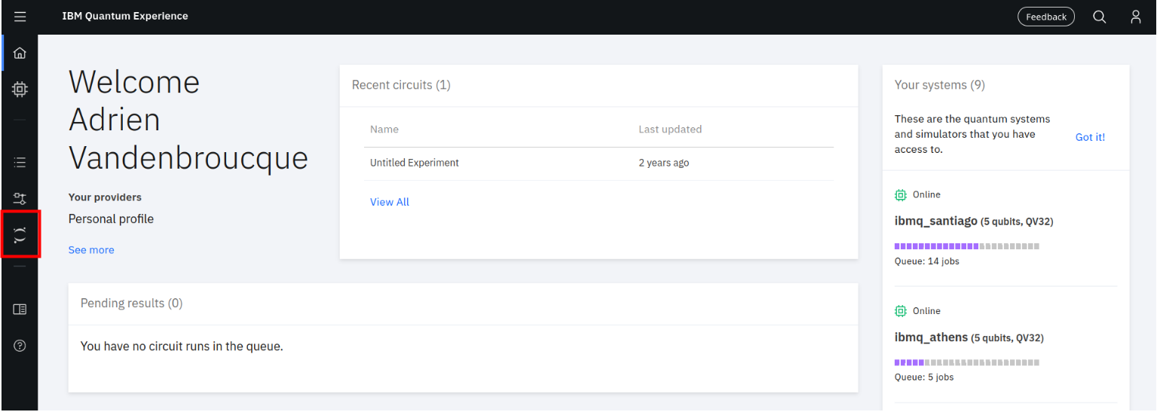The image size is (1157, 412).
Task: Click the See more providers link
Action: coord(91,250)
